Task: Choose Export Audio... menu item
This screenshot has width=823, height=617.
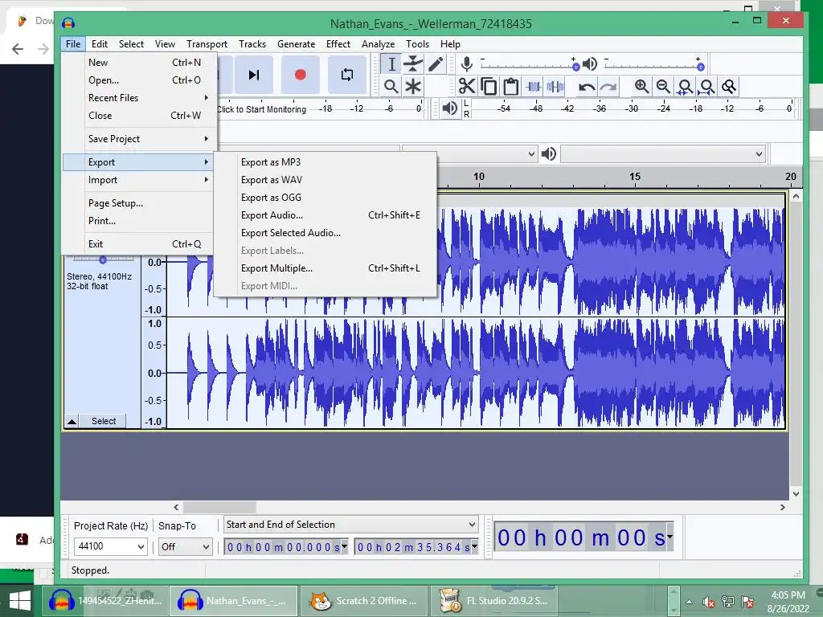Action: [325, 215]
